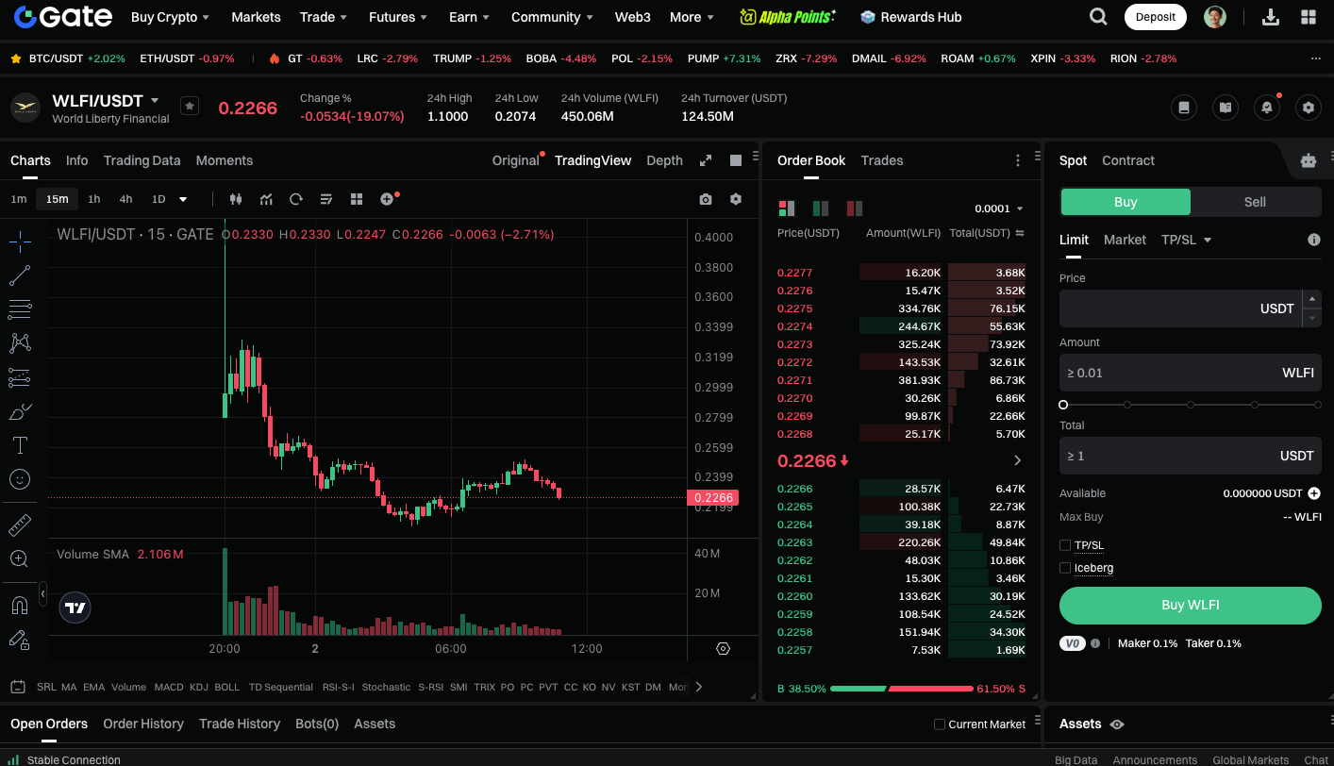
Task: Expand the Trade menu in header
Action: 324,17
